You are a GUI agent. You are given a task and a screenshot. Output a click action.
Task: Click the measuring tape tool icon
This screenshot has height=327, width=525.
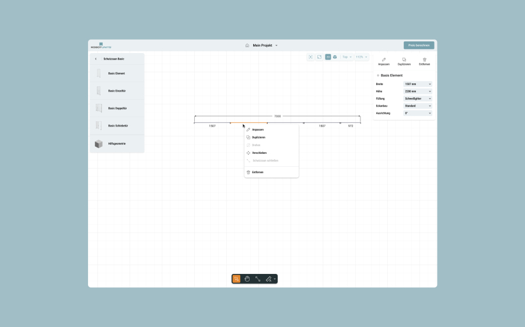pos(268,279)
